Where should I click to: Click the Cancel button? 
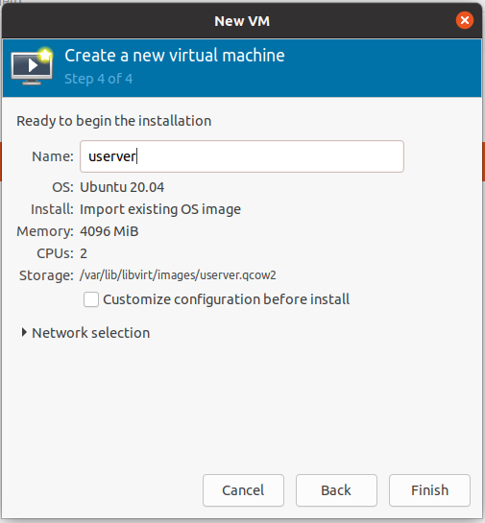click(243, 490)
